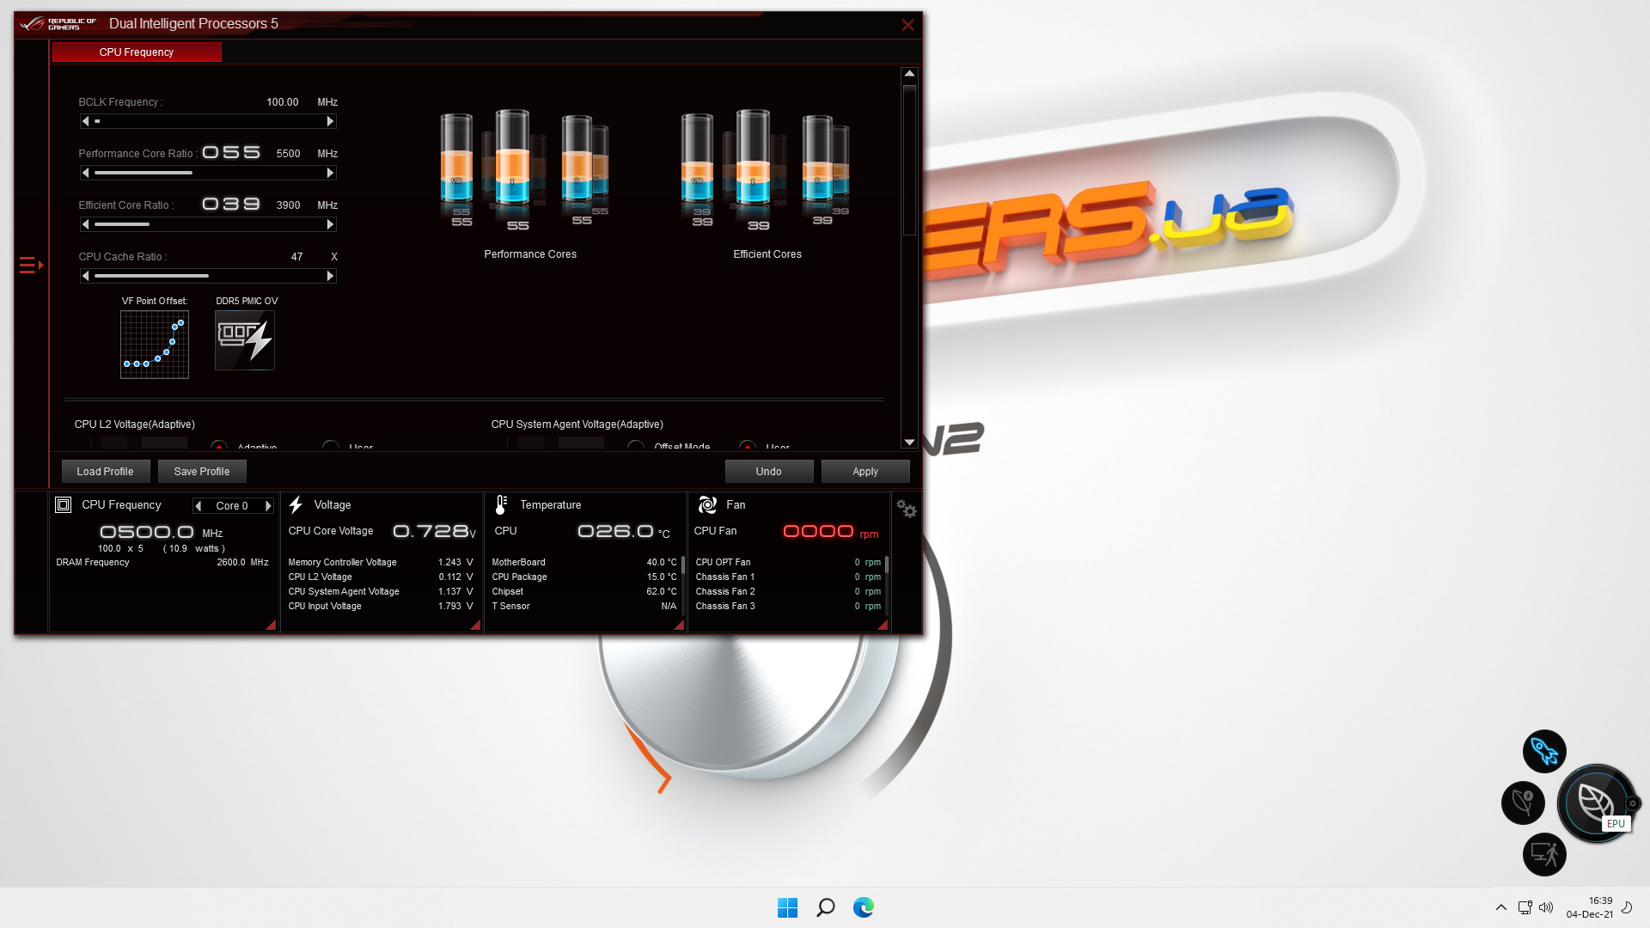Open Windows Start menu
The height and width of the screenshot is (928, 1650).
click(787, 907)
